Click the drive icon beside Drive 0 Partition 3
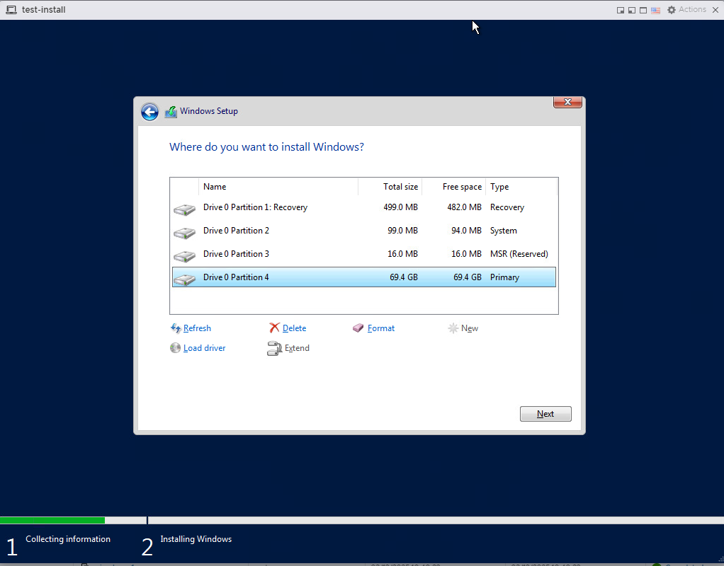Viewport: 724px width, 566px height. pos(184,257)
